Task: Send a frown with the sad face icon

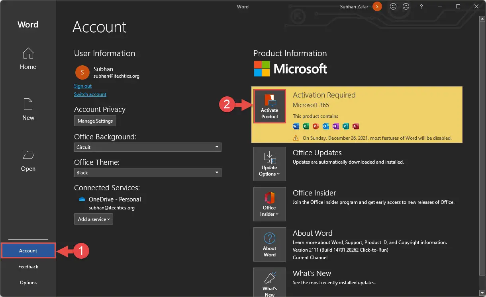Action: click(406, 6)
